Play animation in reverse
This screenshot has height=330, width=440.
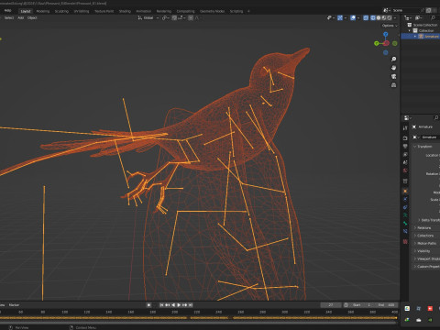tap(173, 305)
